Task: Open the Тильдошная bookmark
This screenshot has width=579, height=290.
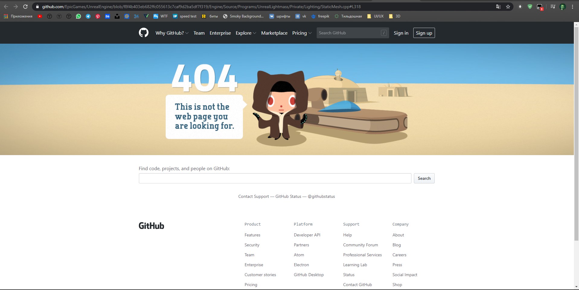Action: (348, 16)
